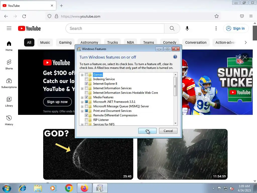The image size is (257, 193).
Task: Enable Internet Information Services Hostable Web Core
Action: coord(86,93)
